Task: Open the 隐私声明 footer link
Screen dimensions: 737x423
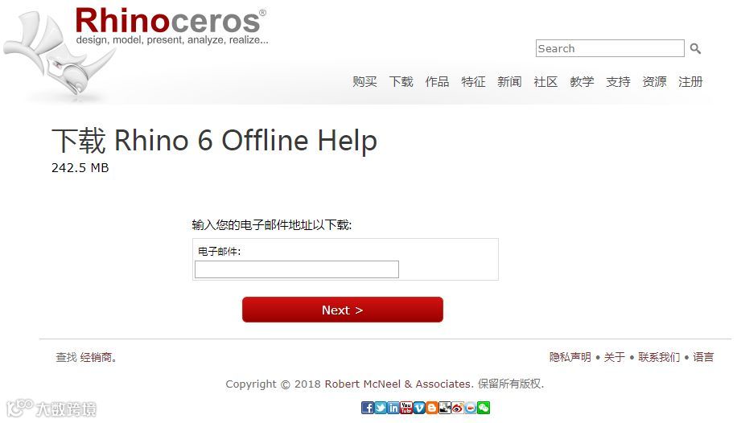Action: coord(570,357)
